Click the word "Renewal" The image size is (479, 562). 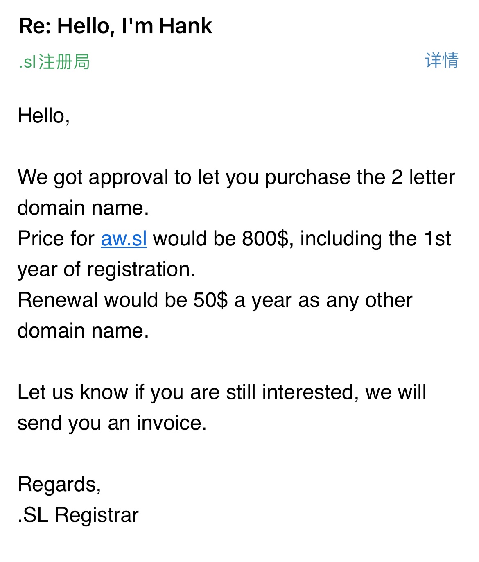point(58,300)
